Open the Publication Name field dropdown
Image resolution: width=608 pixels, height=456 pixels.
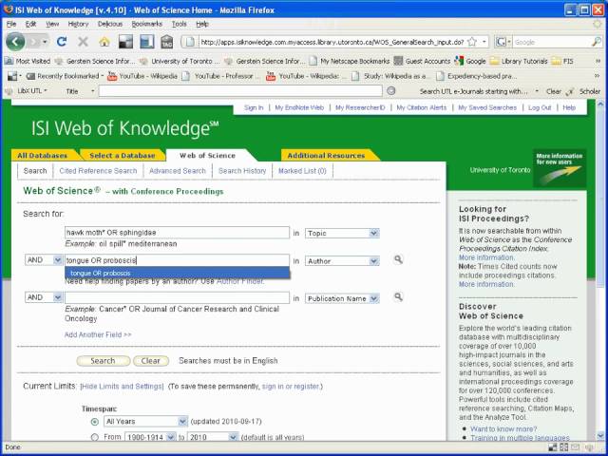(x=342, y=298)
